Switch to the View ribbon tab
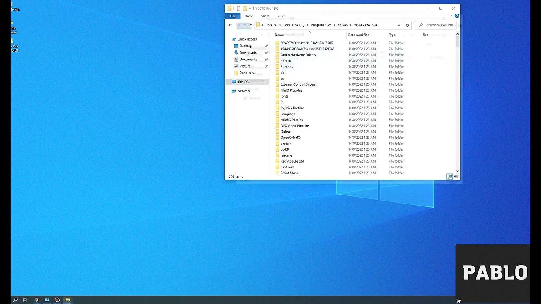 point(281,16)
